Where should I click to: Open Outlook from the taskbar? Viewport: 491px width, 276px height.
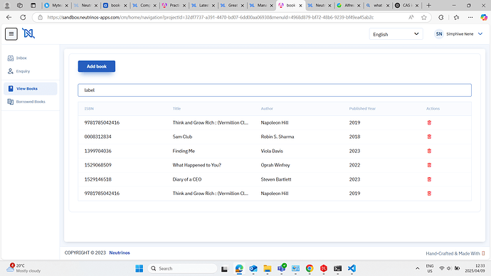[253, 268]
